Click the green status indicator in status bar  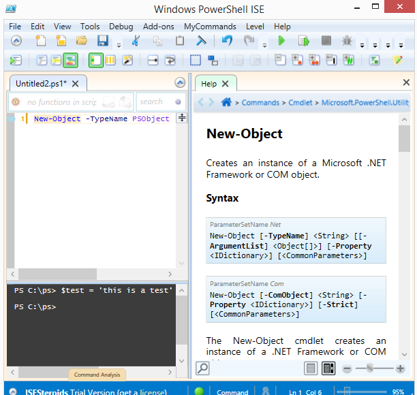(199, 392)
